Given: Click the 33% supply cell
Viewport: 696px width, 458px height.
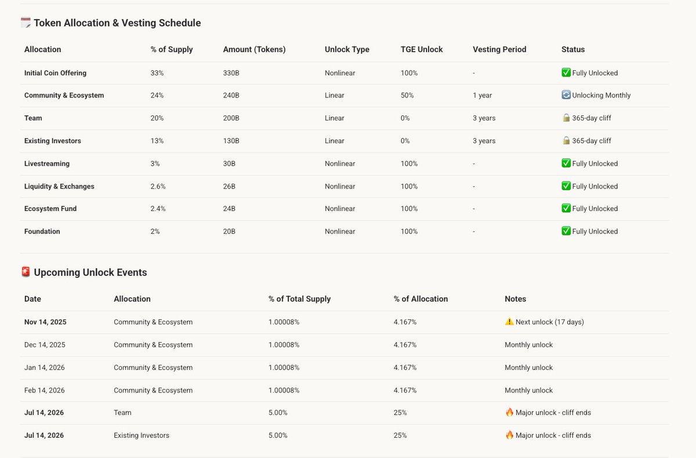Looking at the screenshot, I should click(157, 73).
